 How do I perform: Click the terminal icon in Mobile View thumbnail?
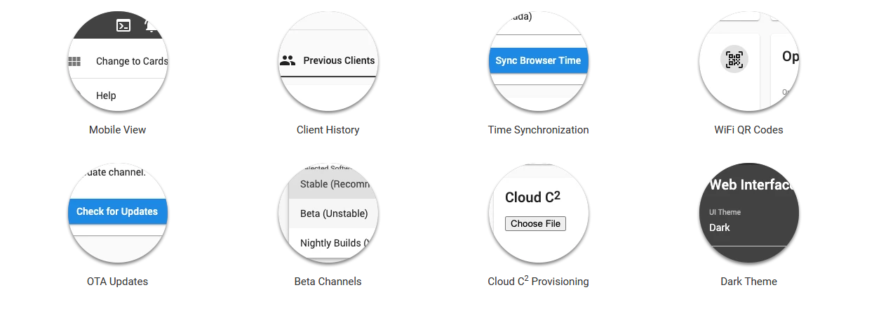[x=123, y=25]
